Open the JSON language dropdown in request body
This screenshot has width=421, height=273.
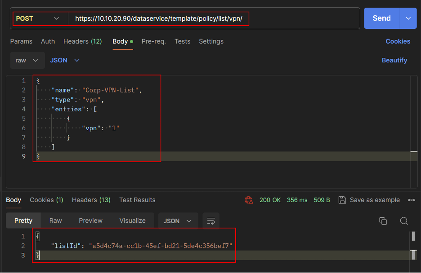(65, 60)
